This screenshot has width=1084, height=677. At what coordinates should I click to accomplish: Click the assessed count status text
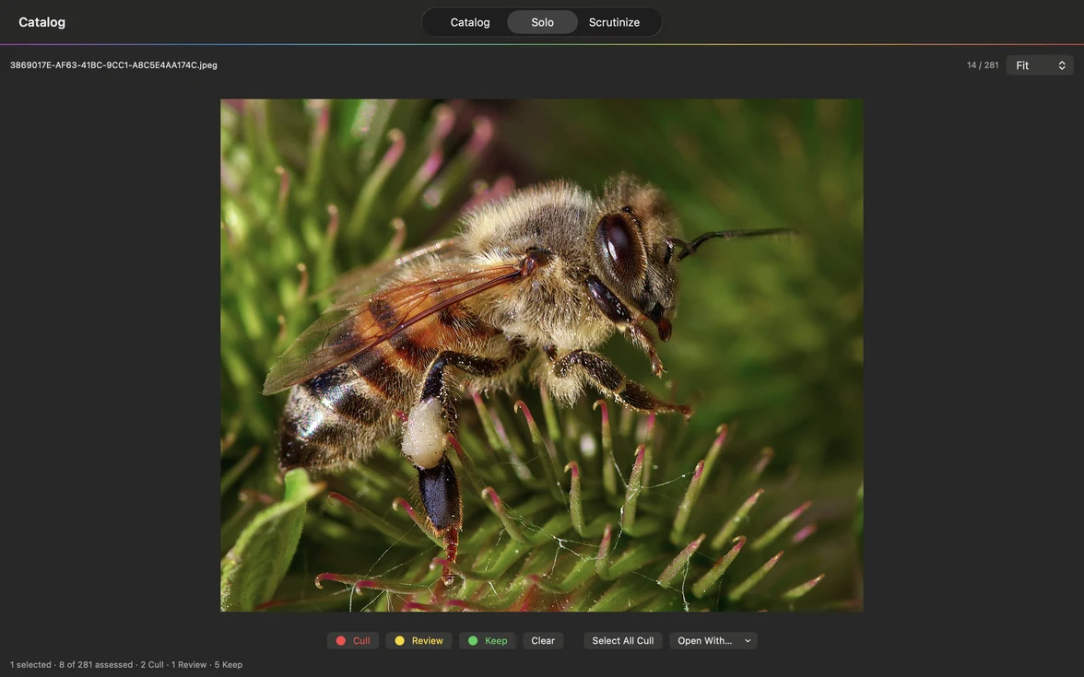96,665
